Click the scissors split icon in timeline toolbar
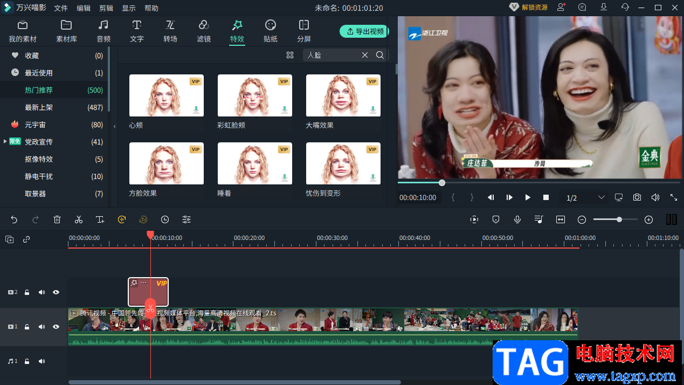Viewport: 684px width, 385px height. (79, 219)
